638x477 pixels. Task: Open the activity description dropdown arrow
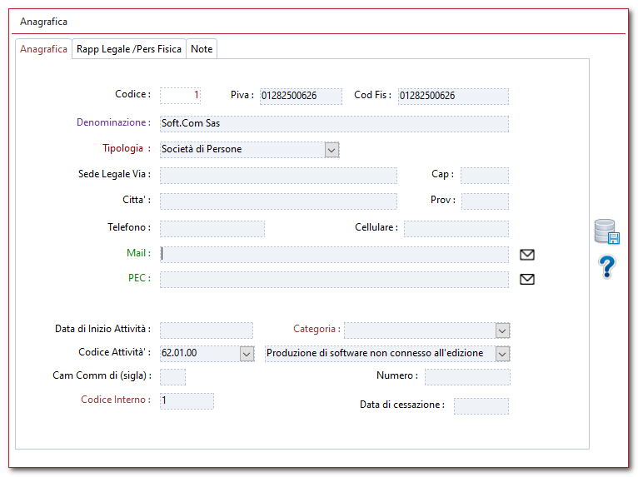point(502,354)
